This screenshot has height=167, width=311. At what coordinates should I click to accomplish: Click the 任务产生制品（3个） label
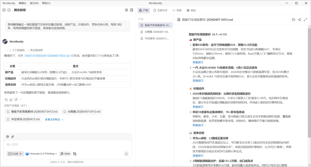pyautogui.click(x=17, y=105)
